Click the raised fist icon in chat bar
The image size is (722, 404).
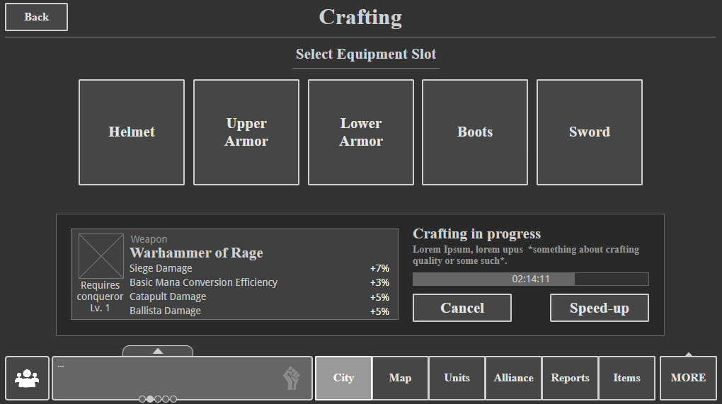tap(292, 379)
